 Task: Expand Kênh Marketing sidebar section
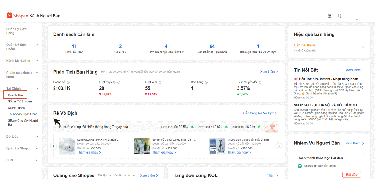(37, 61)
